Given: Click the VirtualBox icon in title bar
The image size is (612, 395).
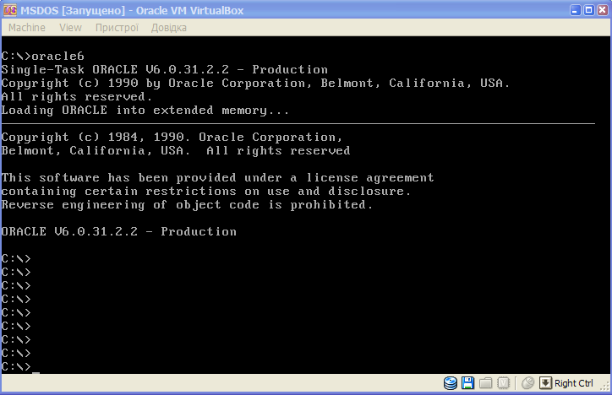Looking at the screenshot, I should (x=10, y=10).
